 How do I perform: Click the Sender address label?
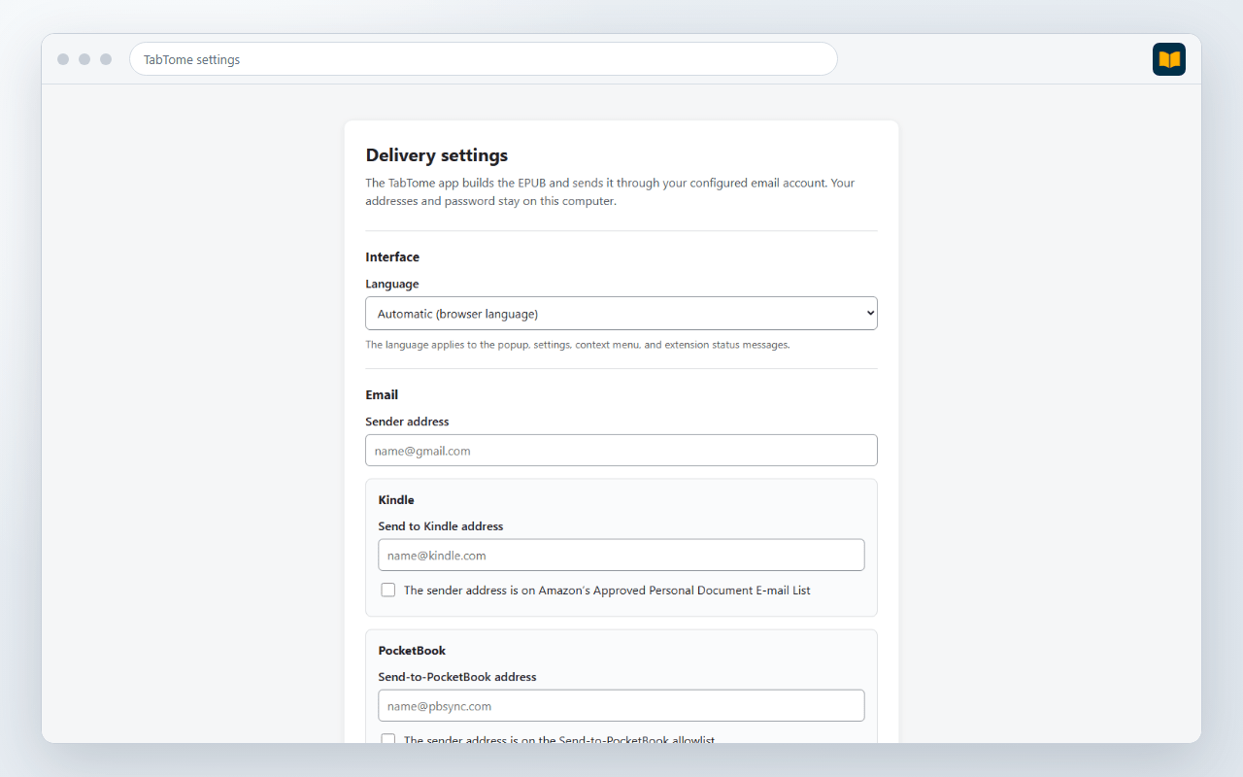pos(407,422)
